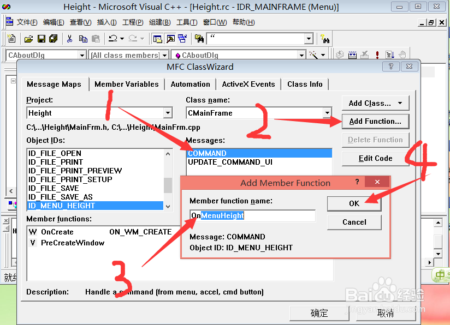Click the Undo arrow icon

[x=113, y=38]
